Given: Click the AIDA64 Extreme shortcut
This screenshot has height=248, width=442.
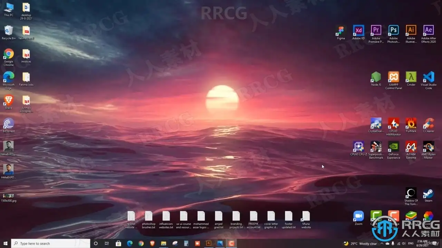Looking at the screenshot, I should click(411, 150).
